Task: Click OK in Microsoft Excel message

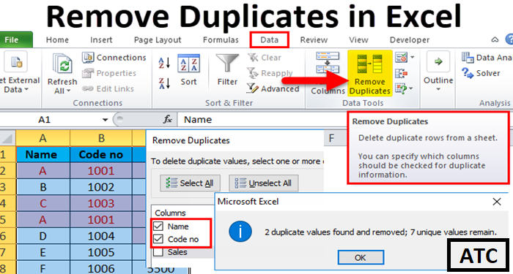Action: 361,257
